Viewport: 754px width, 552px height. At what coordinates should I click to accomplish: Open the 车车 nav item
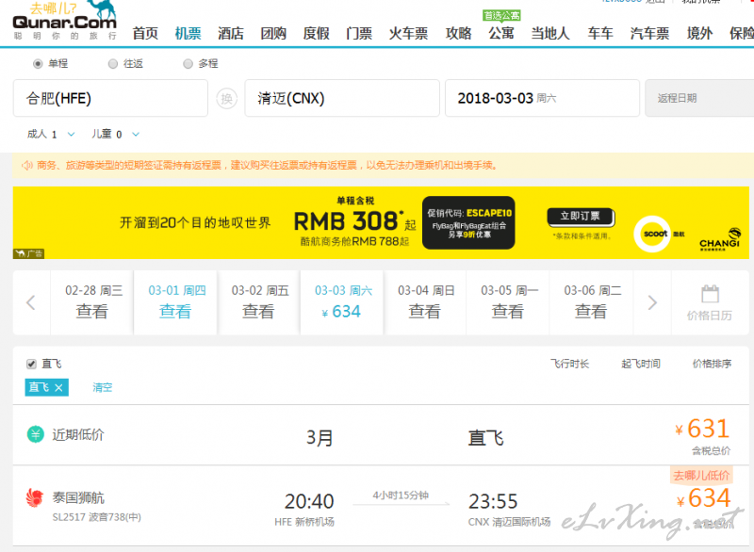click(x=600, y=33)
